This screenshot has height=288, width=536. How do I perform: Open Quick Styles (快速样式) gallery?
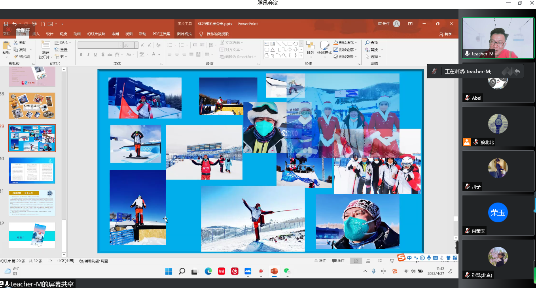click(x=324, y=48)
